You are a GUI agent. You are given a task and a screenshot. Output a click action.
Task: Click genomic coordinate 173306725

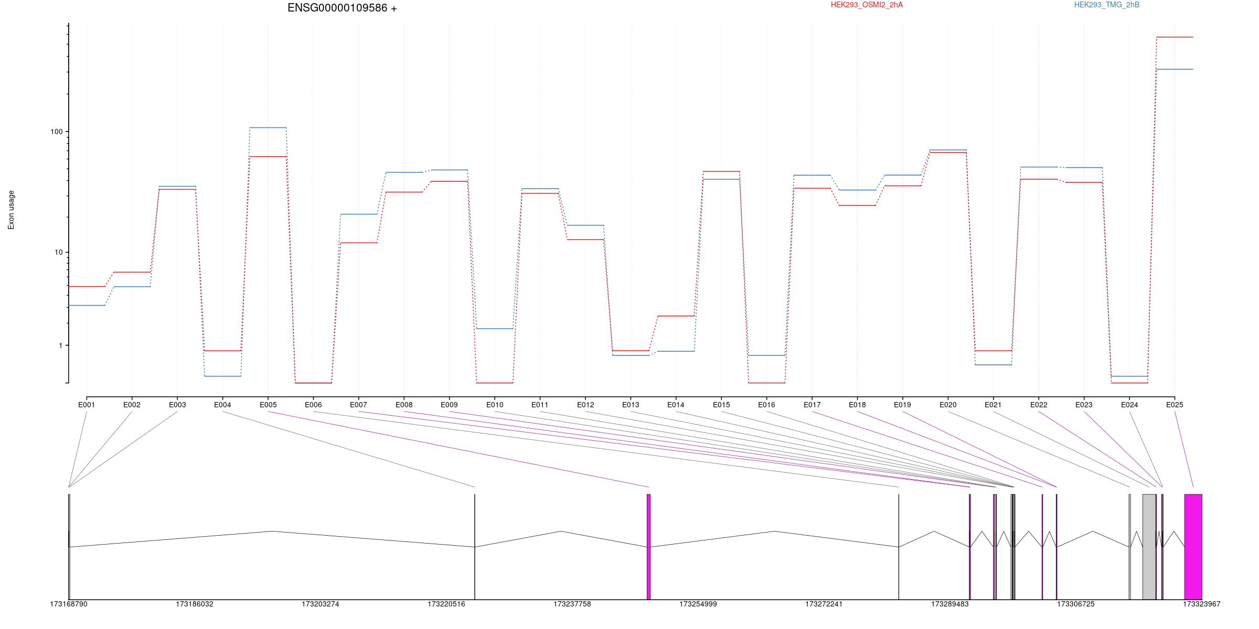pyautogui.click(x=1076, y=604)
